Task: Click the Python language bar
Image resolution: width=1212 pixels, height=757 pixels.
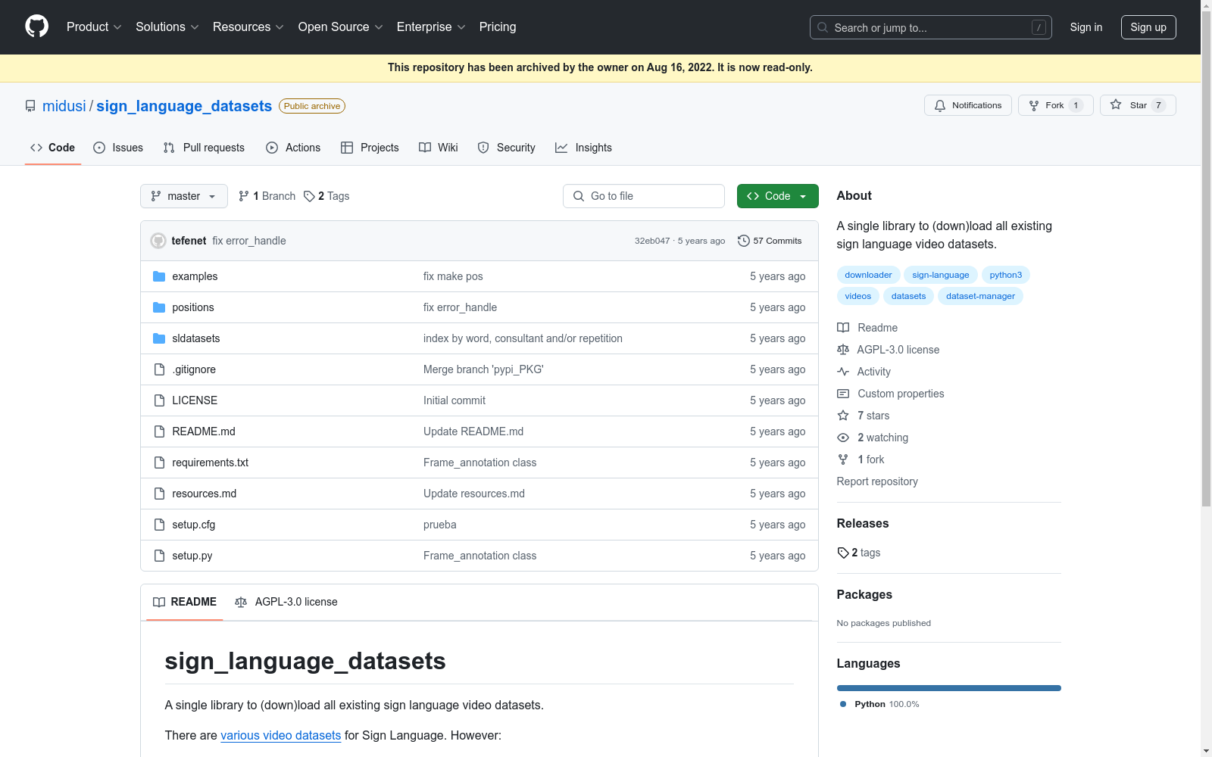Action: [x=948, y=688]
